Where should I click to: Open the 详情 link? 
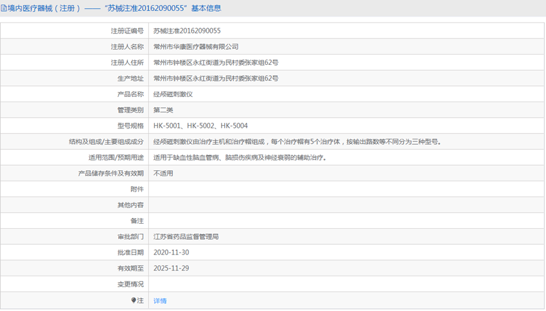(x=160, y=301)
